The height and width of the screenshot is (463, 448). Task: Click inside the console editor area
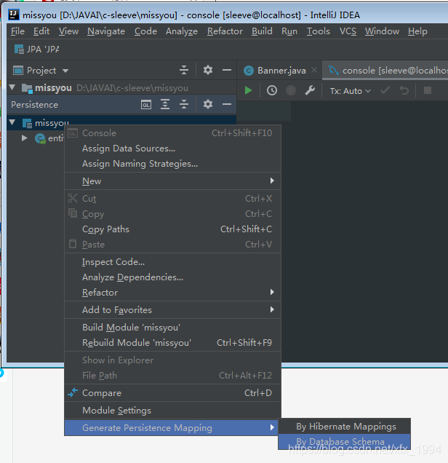click(366, 230)
